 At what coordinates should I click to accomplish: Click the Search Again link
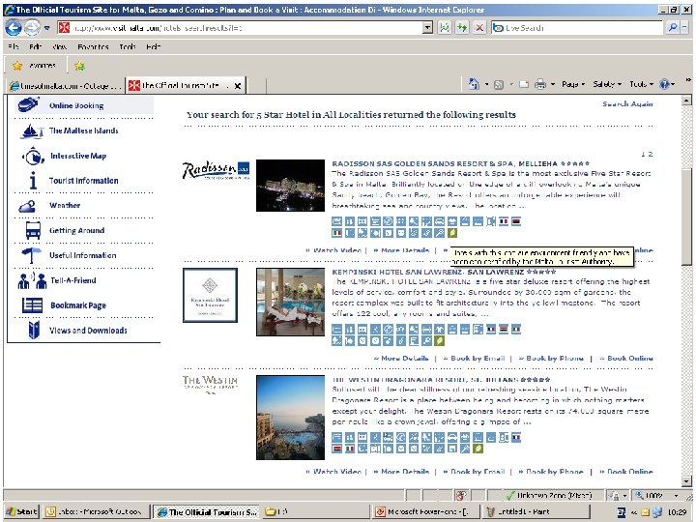click(627, 103)
